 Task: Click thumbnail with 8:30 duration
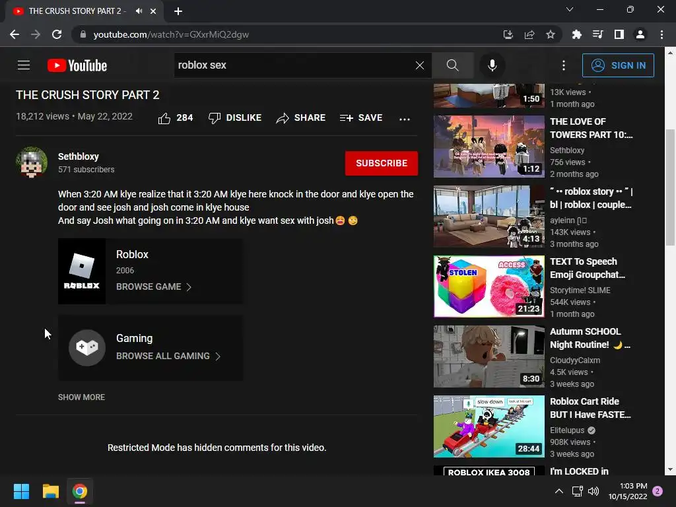[x=489, y=356]
